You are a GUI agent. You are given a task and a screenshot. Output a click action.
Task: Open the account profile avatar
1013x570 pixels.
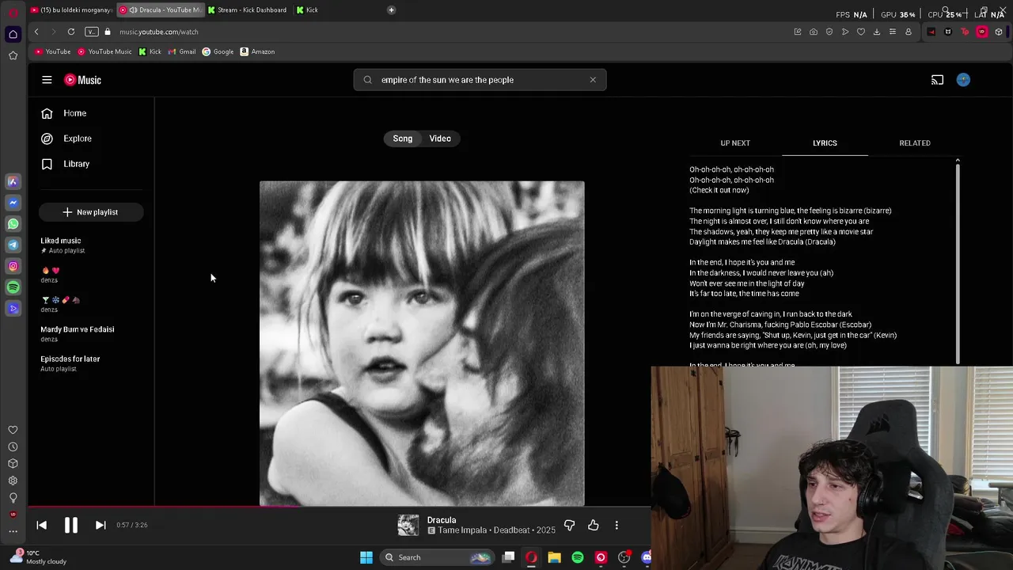pyautogui.click(x=963, y=80)
